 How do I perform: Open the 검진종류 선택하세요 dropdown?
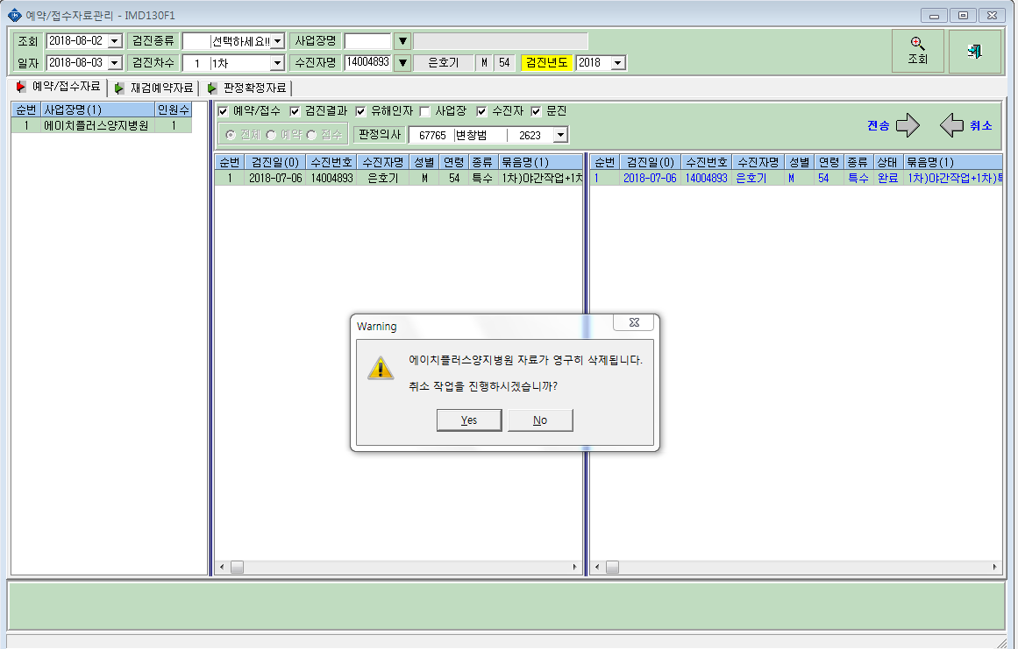click(x=277, y=41)
